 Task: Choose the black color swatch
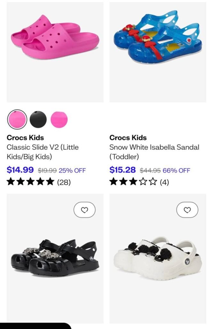coord(38,119)
